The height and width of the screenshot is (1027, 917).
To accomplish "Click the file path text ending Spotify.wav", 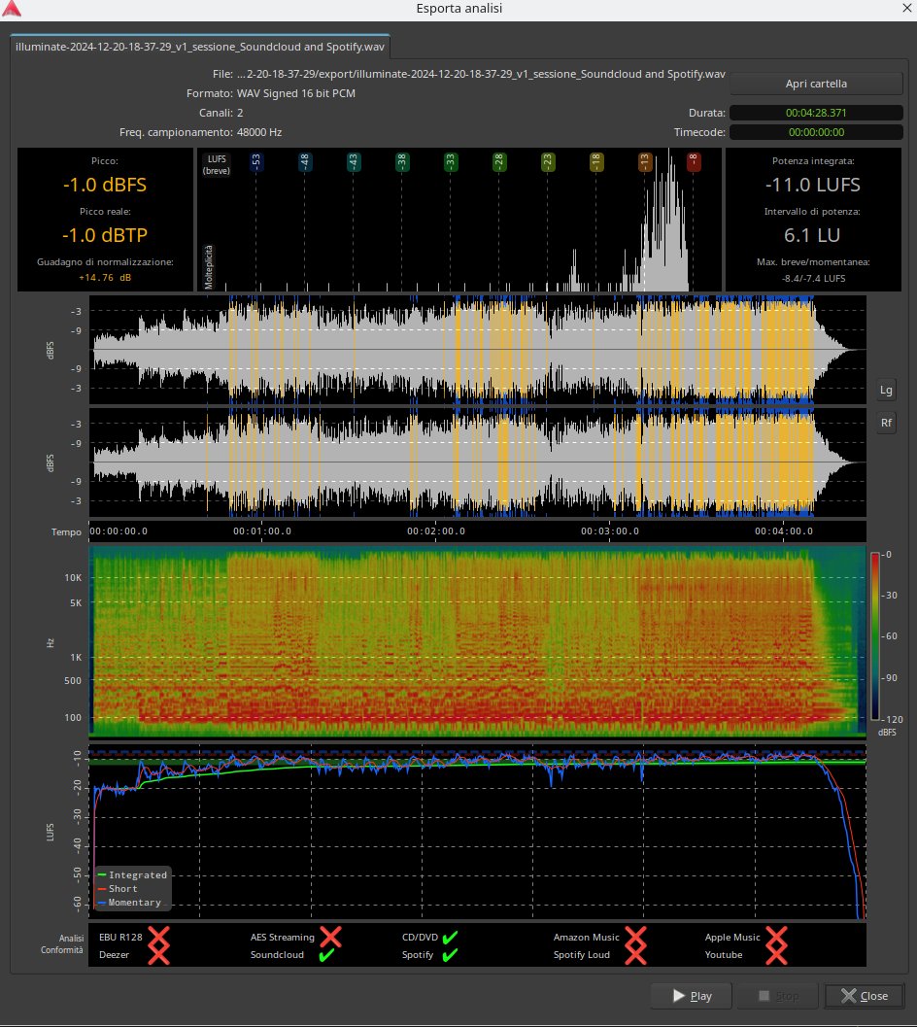I will (x=482, y=74).
